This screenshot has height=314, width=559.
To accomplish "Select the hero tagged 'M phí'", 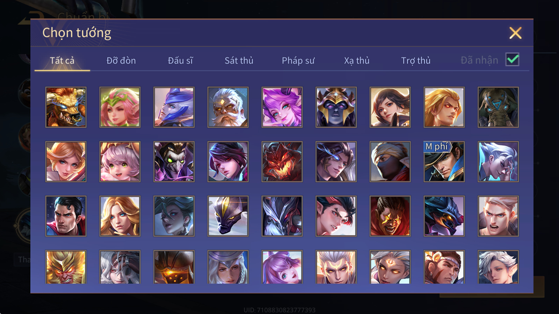I will pyautogui.click(x=444, y=162).
